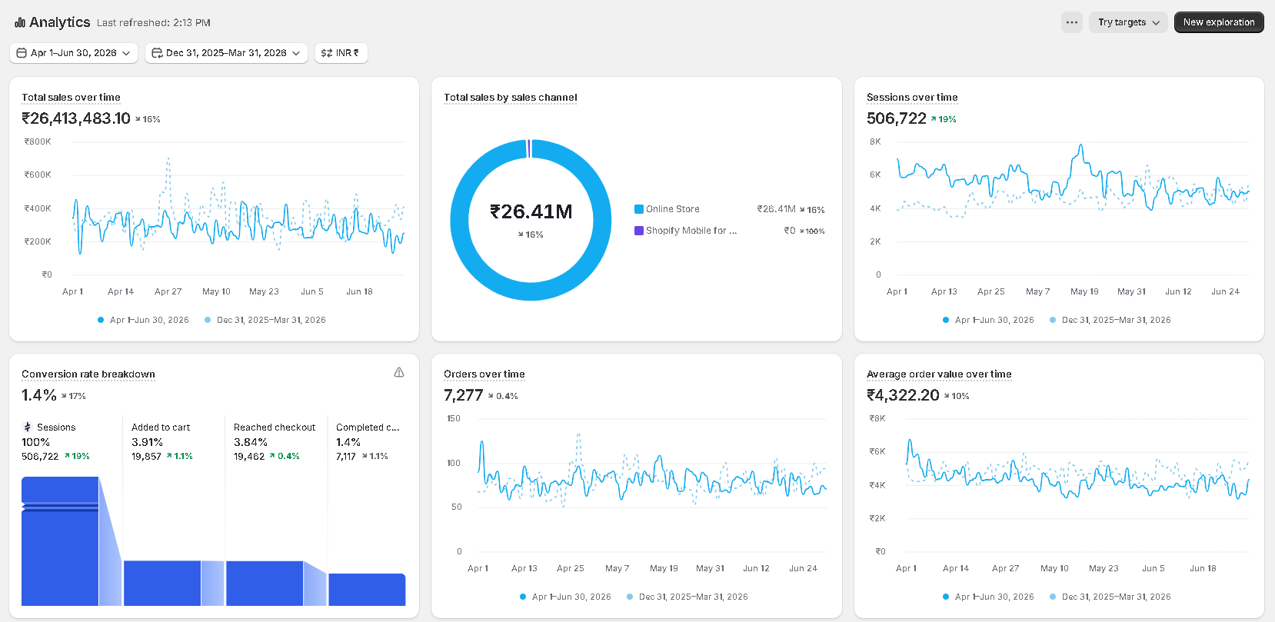Click the Sessions funnel bar
Viewport: 1275px width, 622px height.
(x=60, y=541)
